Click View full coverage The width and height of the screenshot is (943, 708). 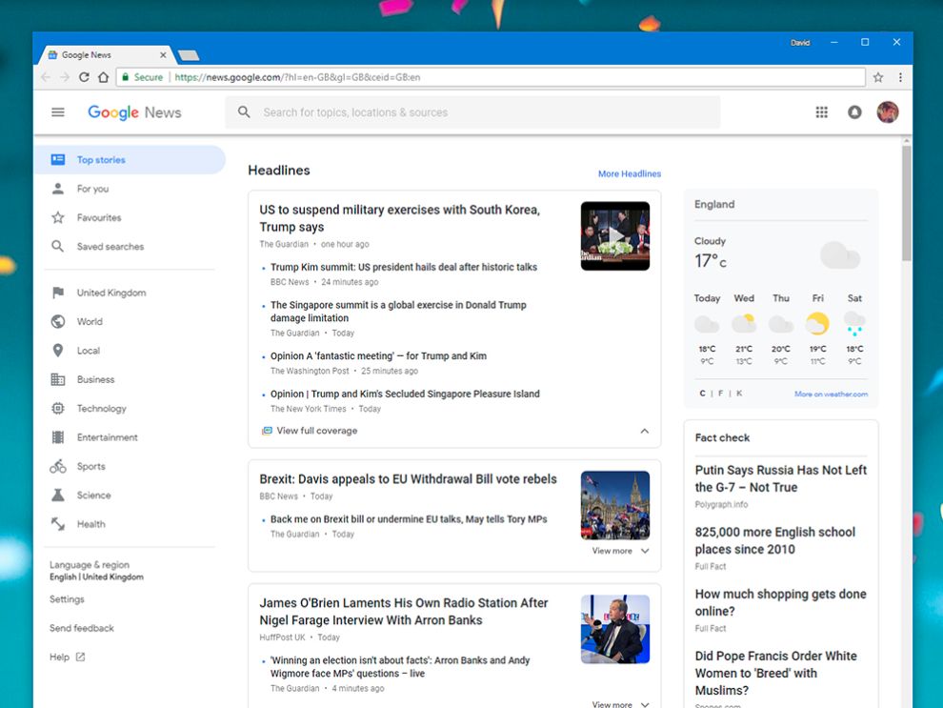click(x=310, y=431)
